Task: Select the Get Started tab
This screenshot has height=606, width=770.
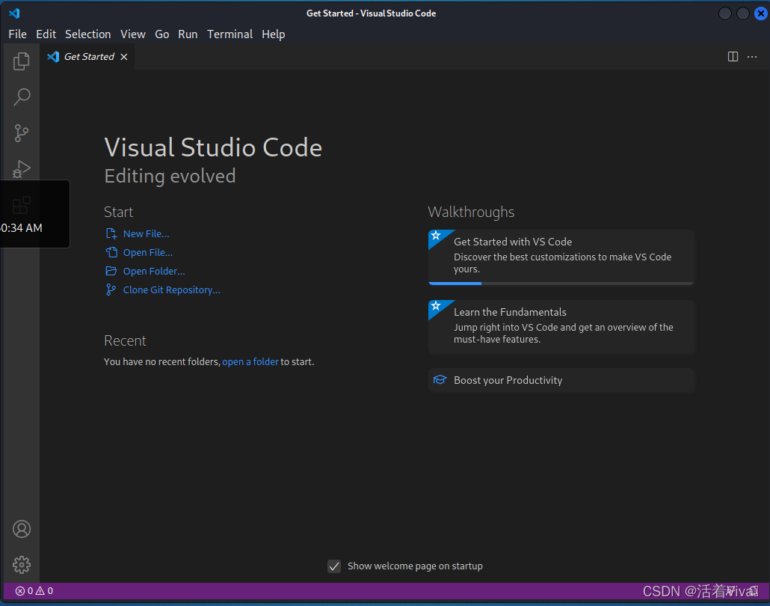Action: 87,57
